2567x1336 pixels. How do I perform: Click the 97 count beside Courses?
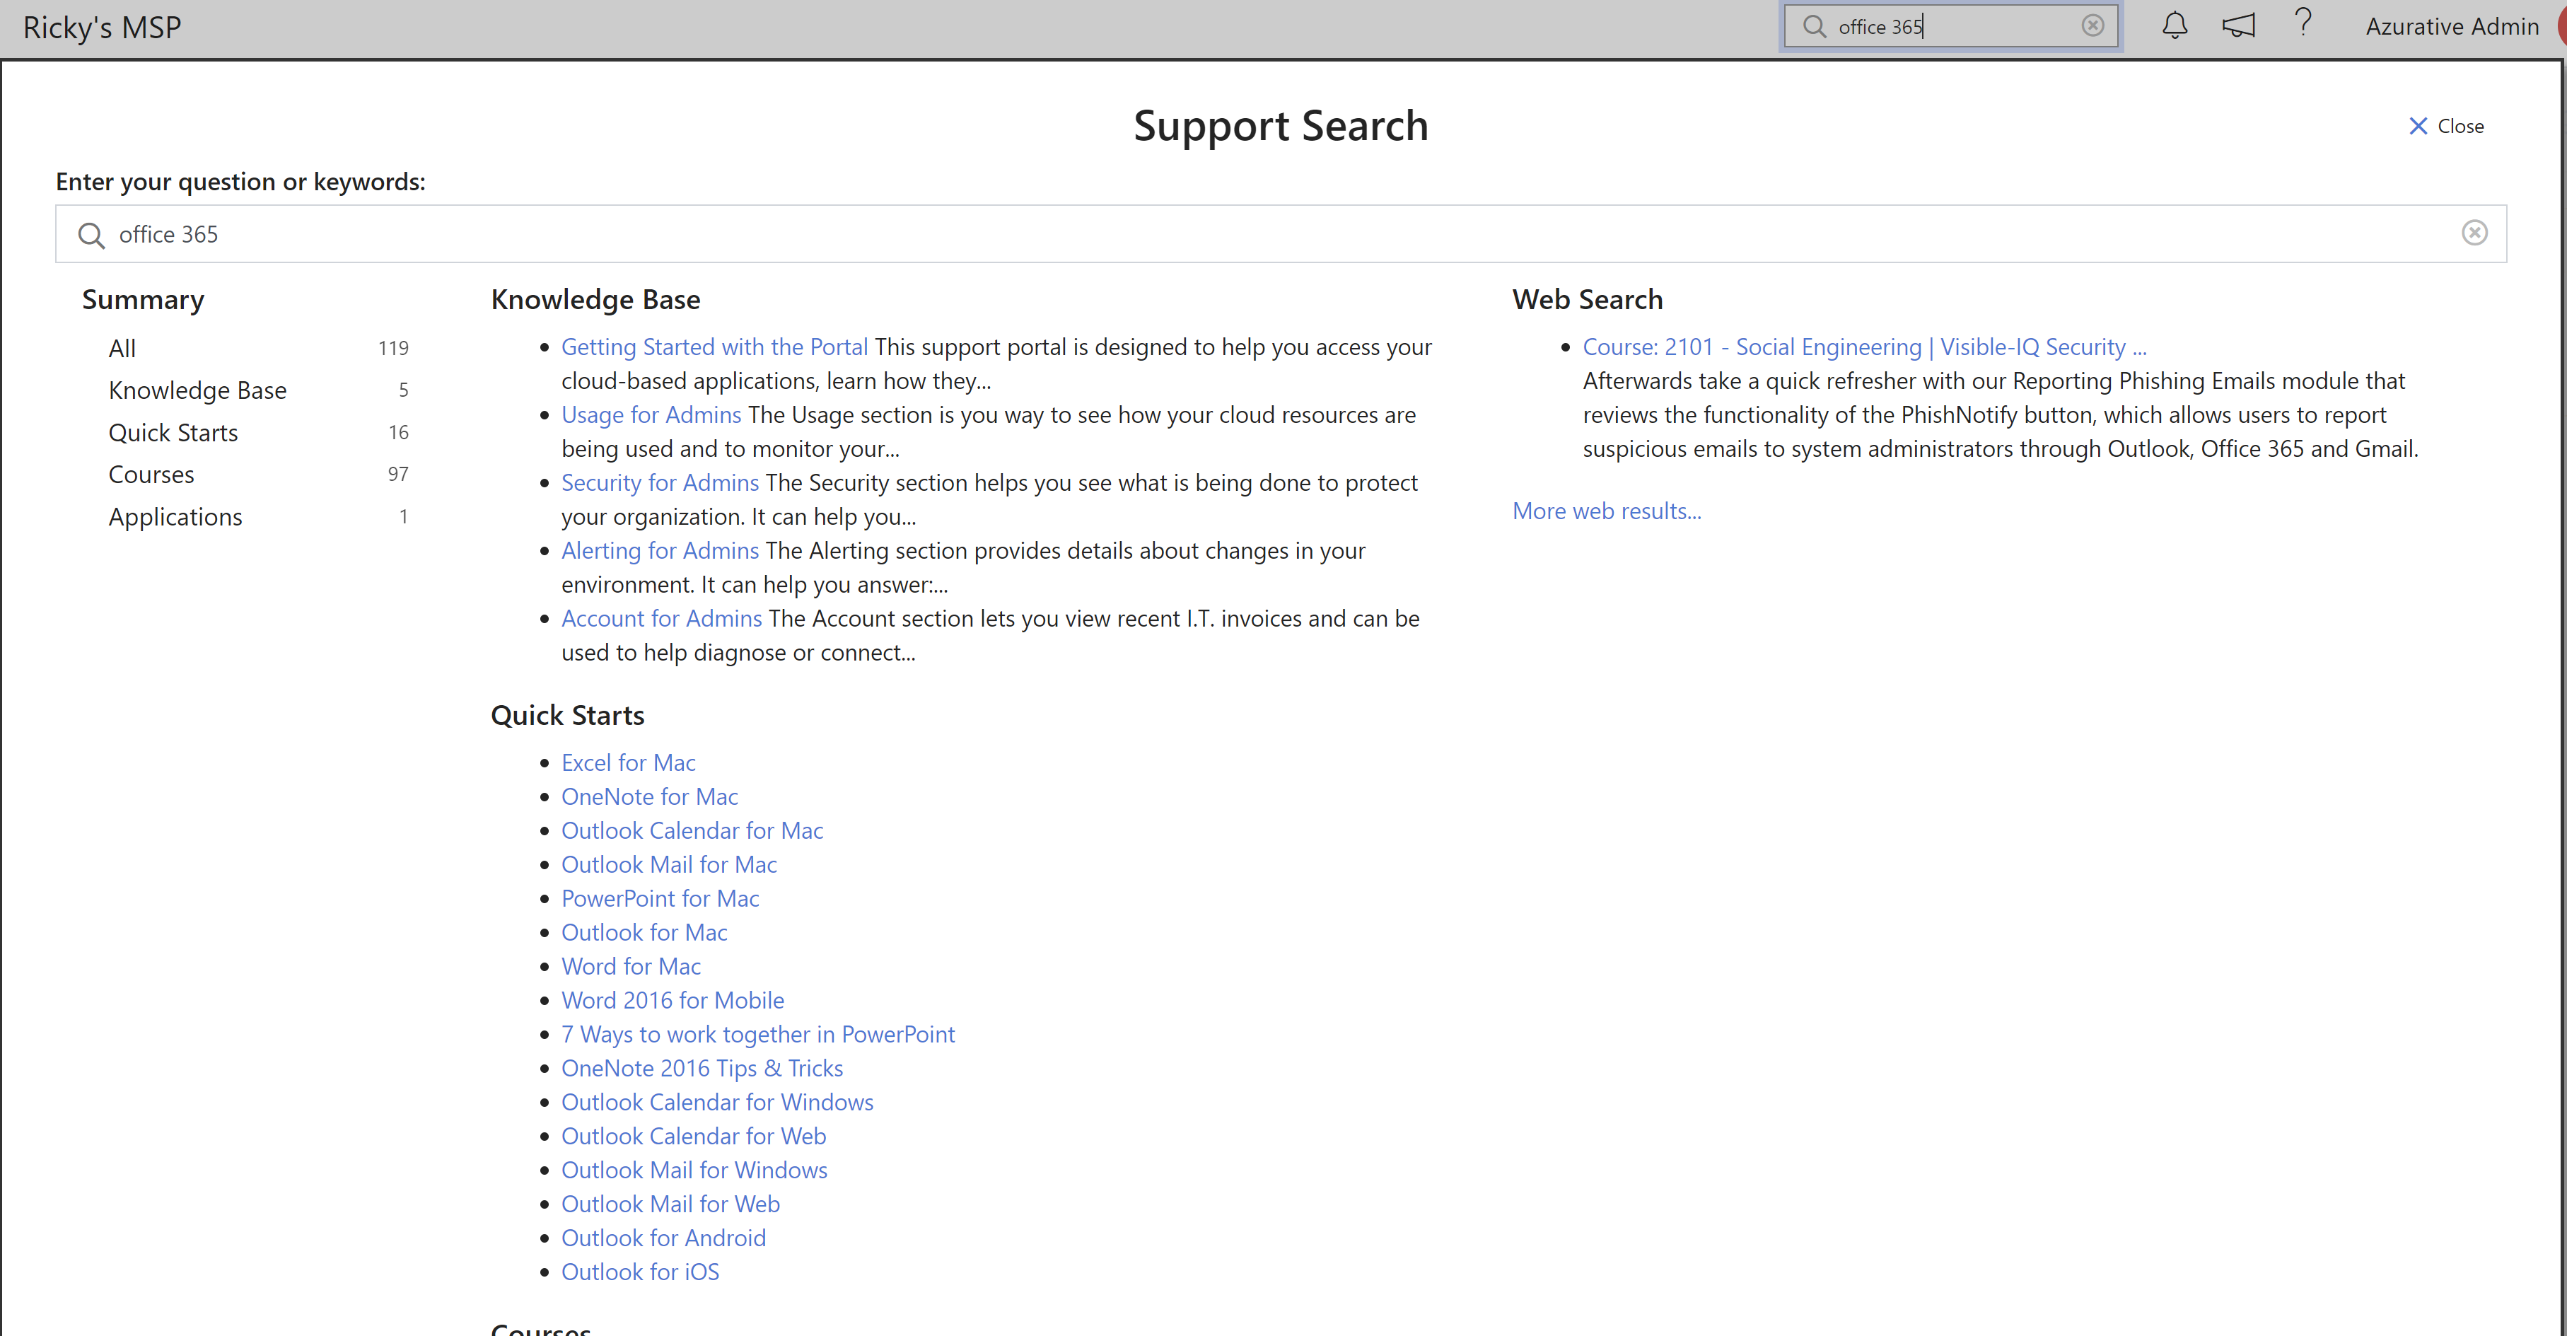pyautogui.click(x=397, y=475)
